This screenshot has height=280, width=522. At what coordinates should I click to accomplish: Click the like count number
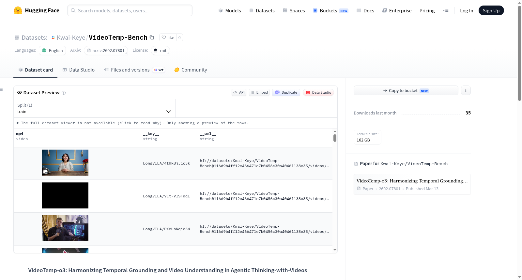179,37
